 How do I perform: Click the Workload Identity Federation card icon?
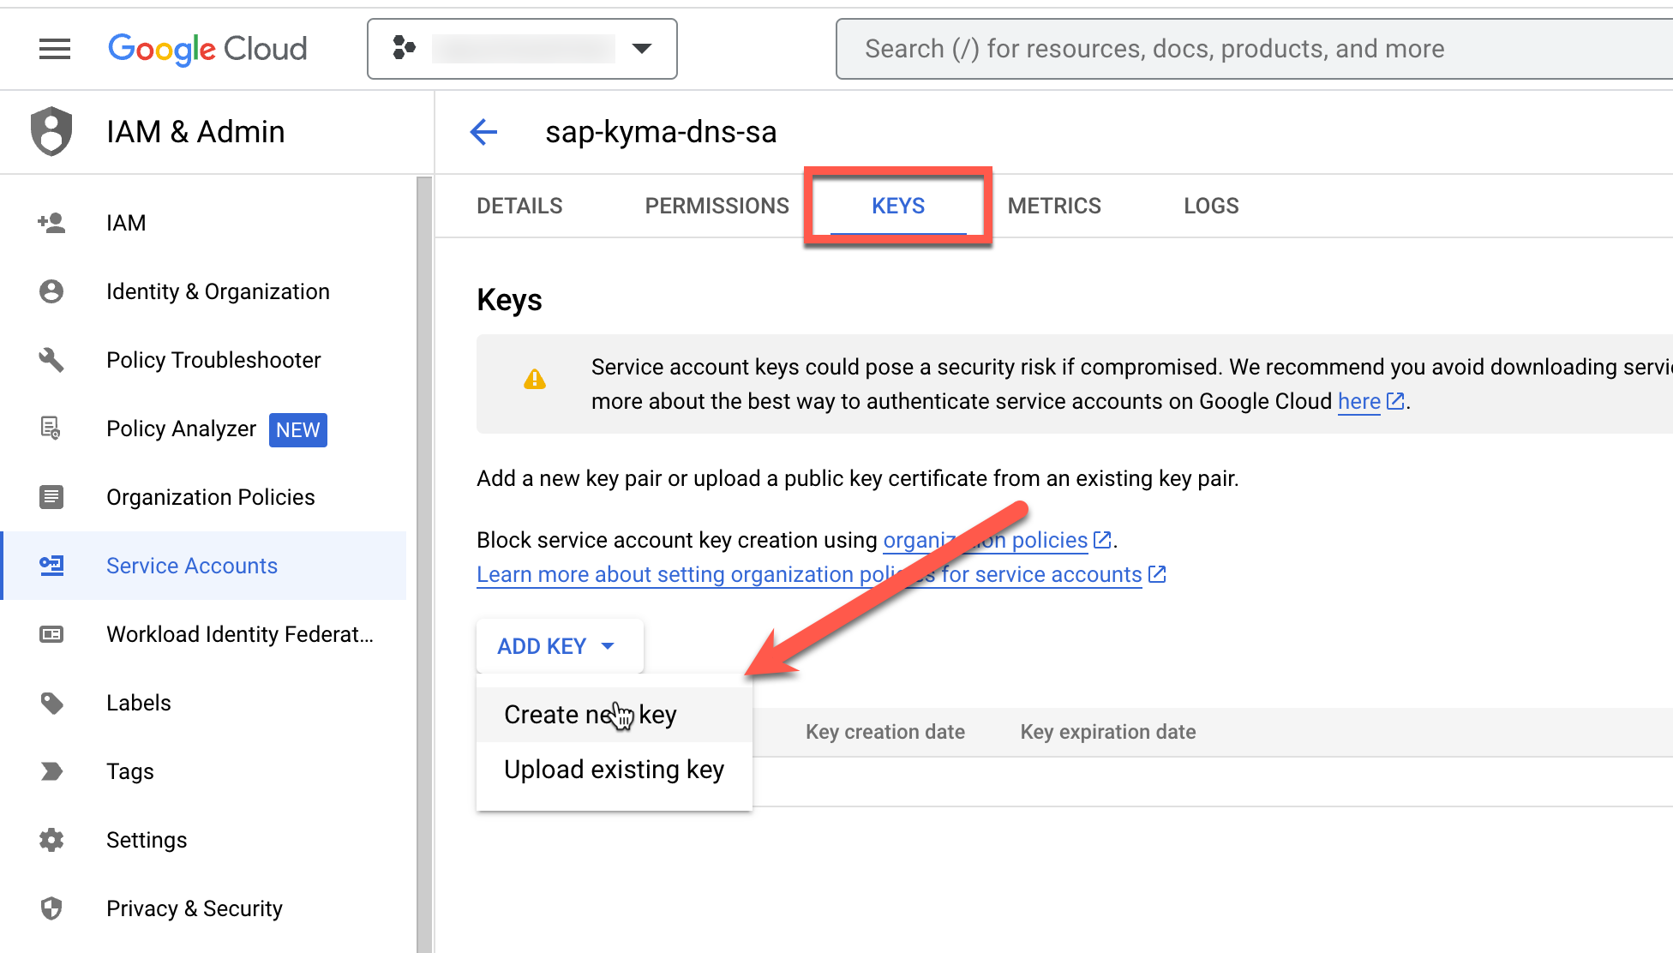click(x=51, y=634)
